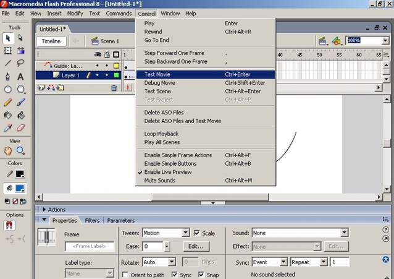Viewport: 394px width, 279px height.
Task: Select the Pen tool
Action: (8, 76)
